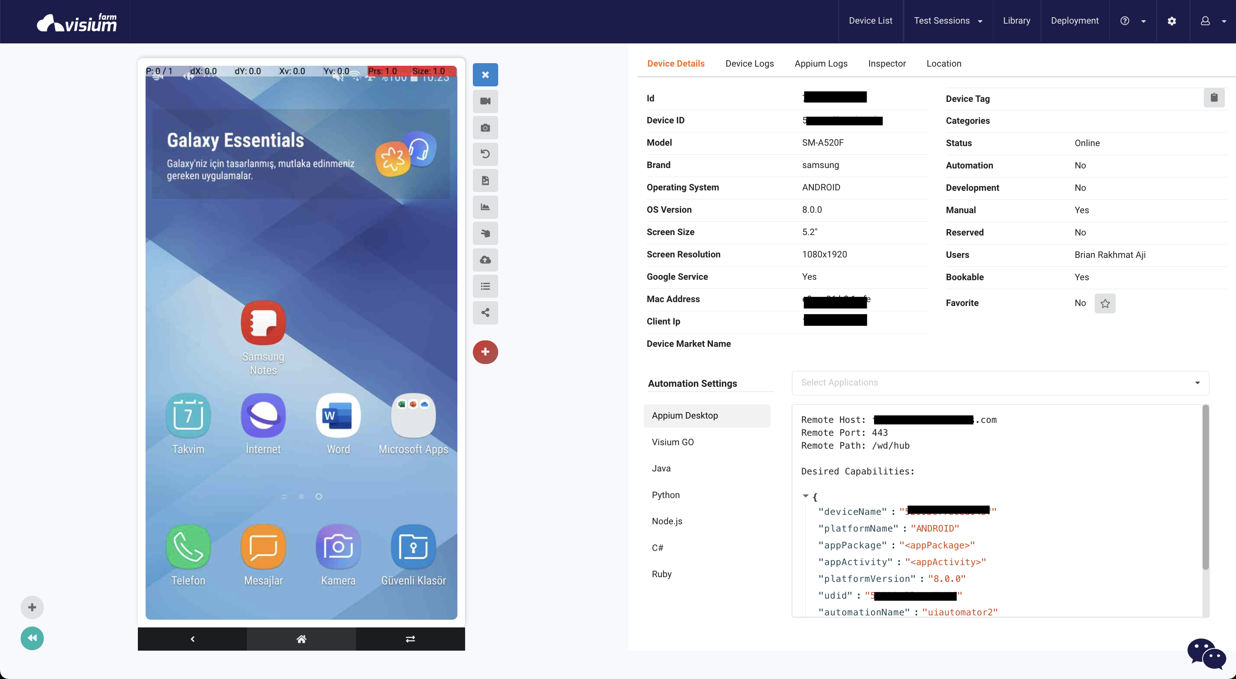Click the 1080x1920 screen resolution value
This screenshot has width=1236, height=679.
(x=824, y=254)
